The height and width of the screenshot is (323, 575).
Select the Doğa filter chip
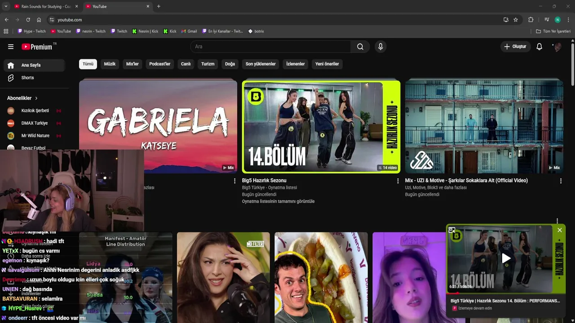tap(230, 64)
